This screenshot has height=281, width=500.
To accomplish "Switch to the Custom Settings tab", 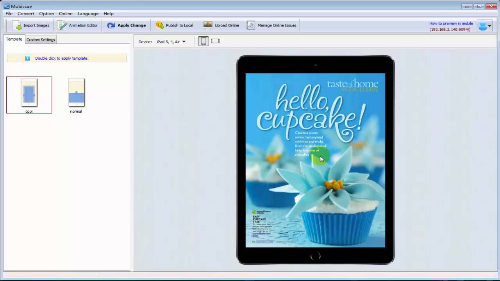I will click(41, 39).
